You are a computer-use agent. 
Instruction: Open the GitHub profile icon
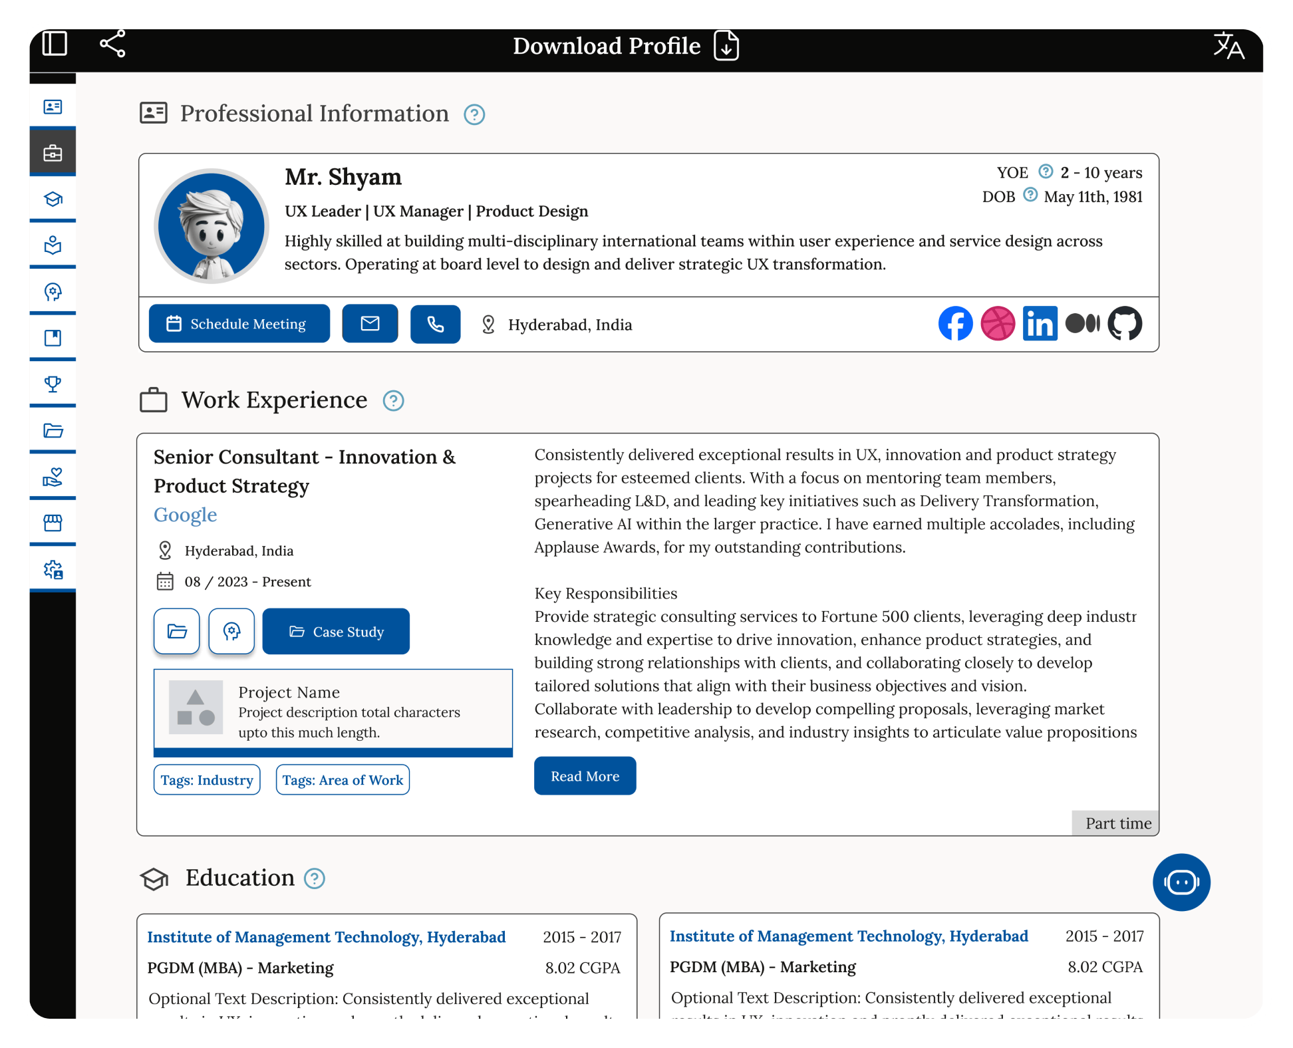[x=1125, y=324]
